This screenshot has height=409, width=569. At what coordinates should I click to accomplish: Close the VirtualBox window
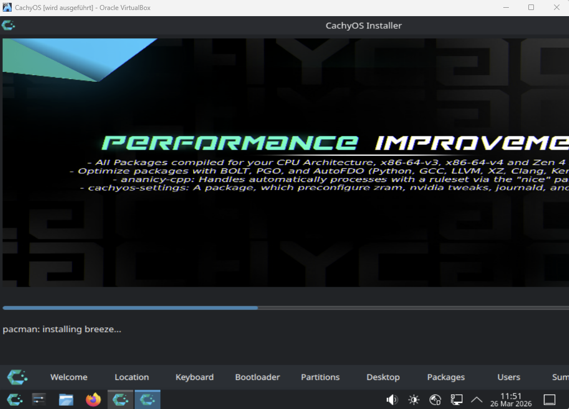(x=556, y=7)
